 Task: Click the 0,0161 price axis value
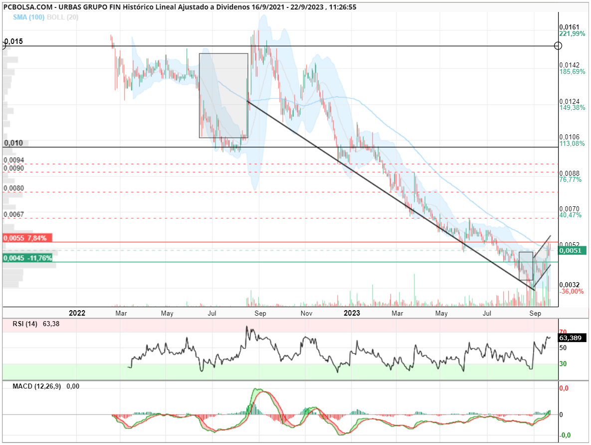(x=569, y=27)
